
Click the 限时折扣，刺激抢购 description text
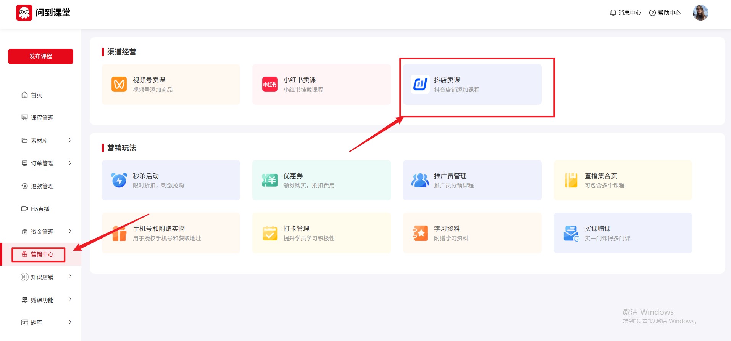click(x=158, y=186)
